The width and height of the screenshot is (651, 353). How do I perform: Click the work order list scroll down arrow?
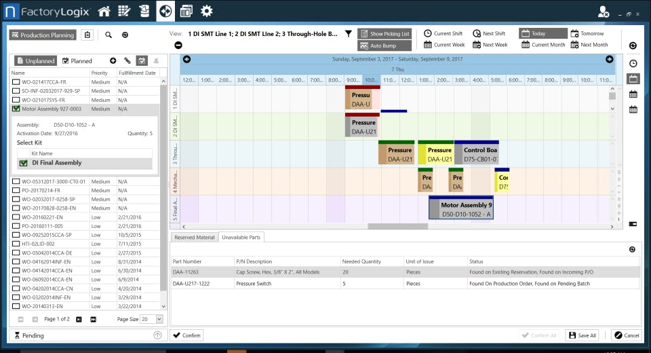point(163,306)
